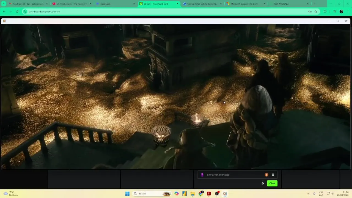Open the media control icon in Chrome toolbar
Viewport: 352px width, 198px height.
pos(334,12)
